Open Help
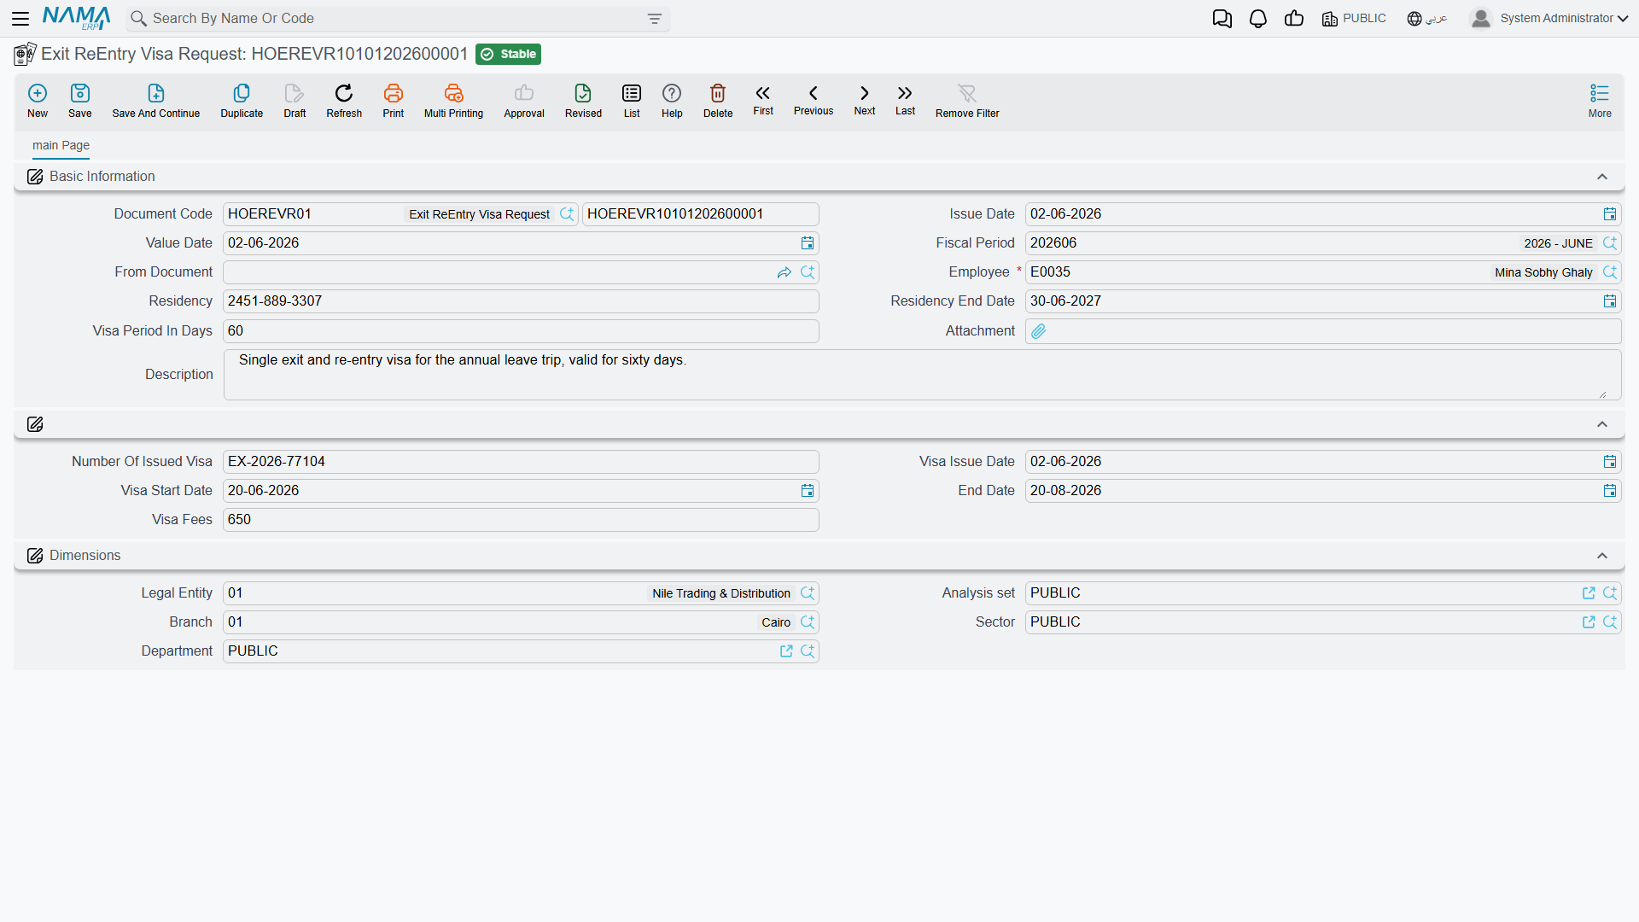 click(x=672, y=101)
